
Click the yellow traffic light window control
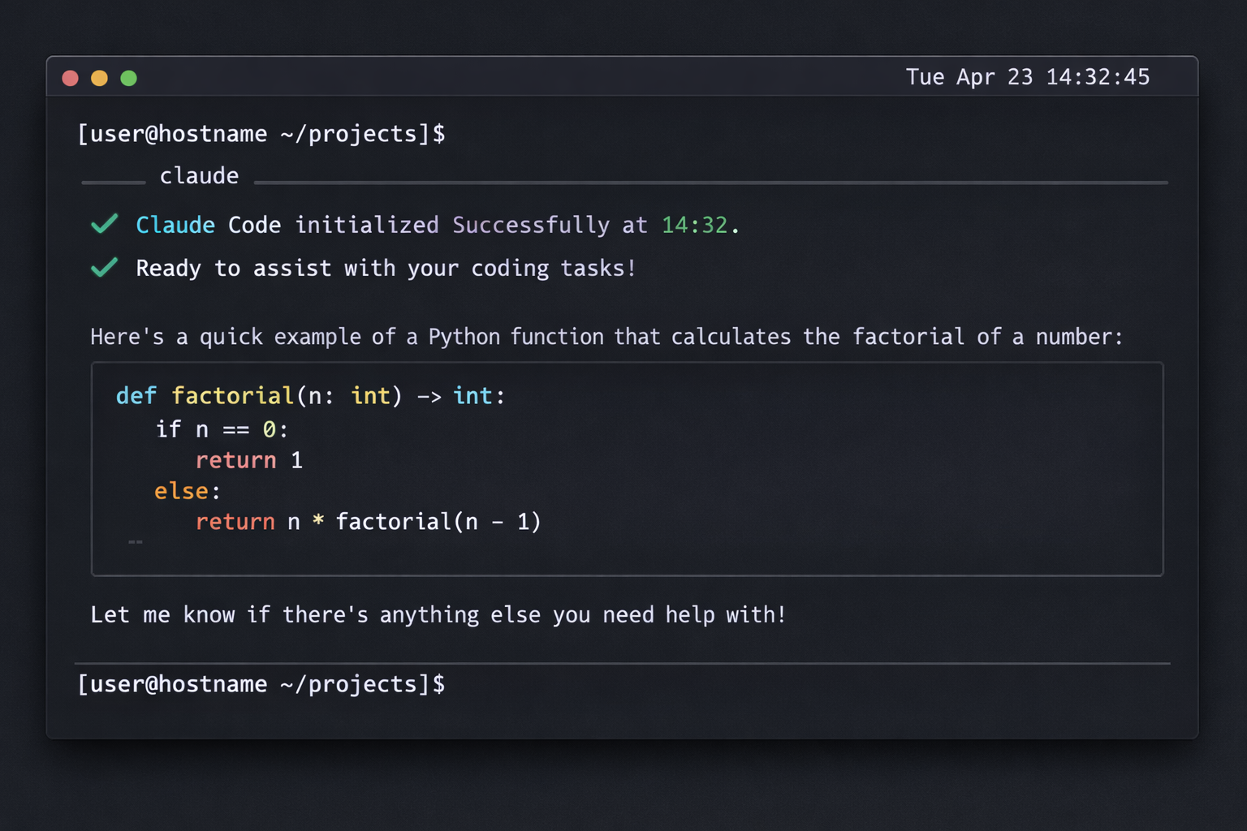[x=99, y=78]
